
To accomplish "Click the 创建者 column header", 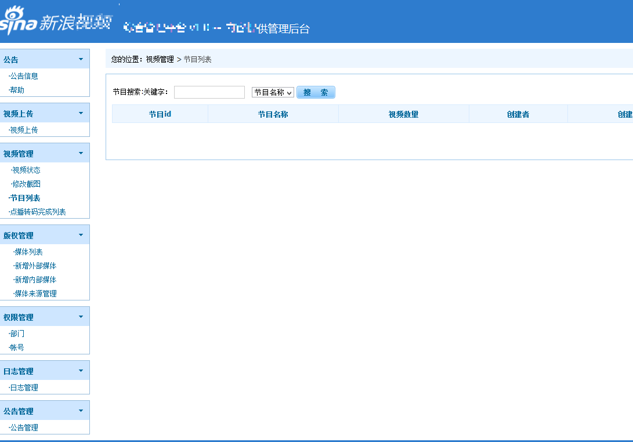I will [518, 114].
